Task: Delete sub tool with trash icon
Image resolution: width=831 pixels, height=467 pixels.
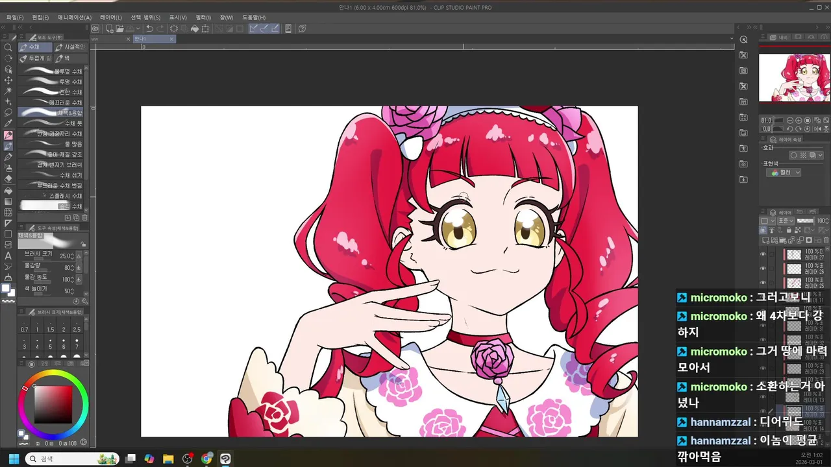Action: click(85, 217)
